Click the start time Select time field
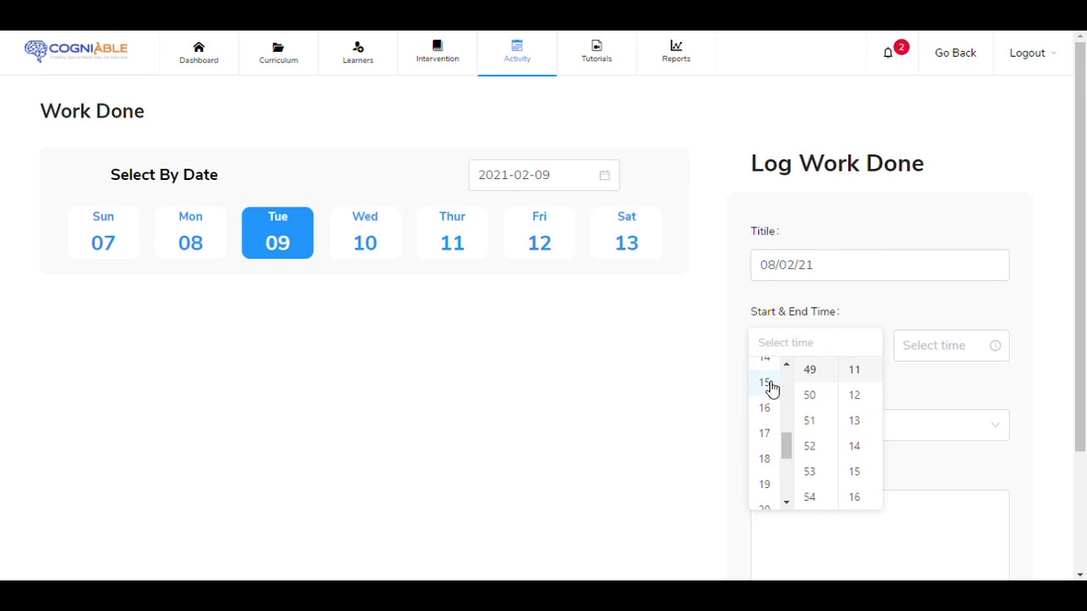 point(815,343)
